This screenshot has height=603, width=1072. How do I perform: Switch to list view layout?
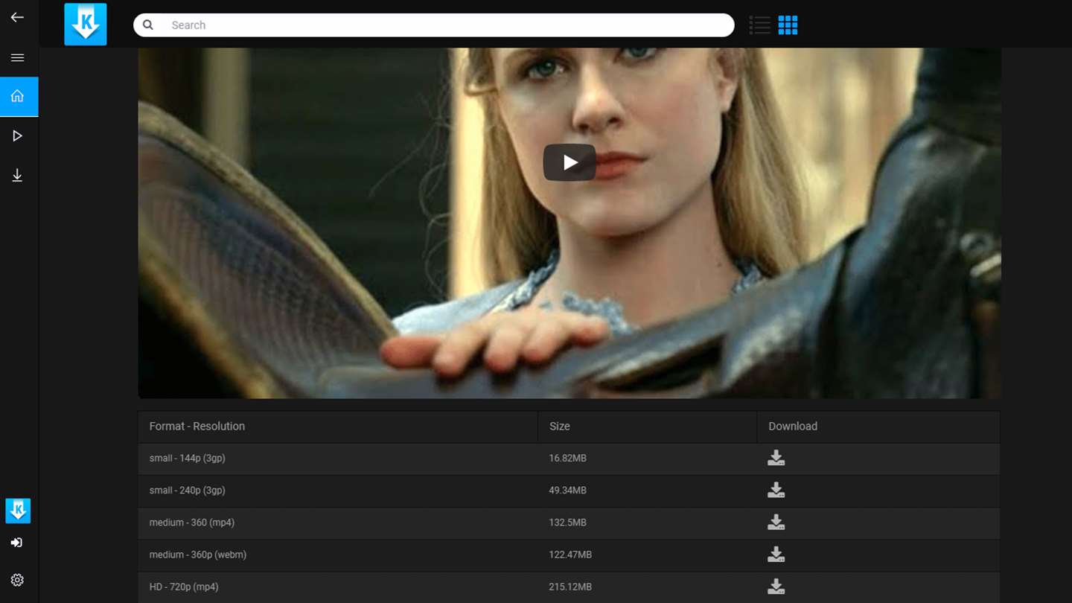click(759, 25)
